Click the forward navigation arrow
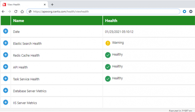This screenshot has width=195, height=112. (9, 12)
